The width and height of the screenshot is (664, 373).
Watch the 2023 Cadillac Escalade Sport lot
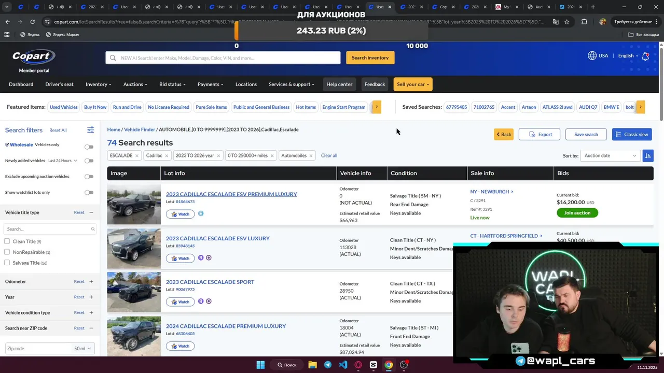point(180,302)
